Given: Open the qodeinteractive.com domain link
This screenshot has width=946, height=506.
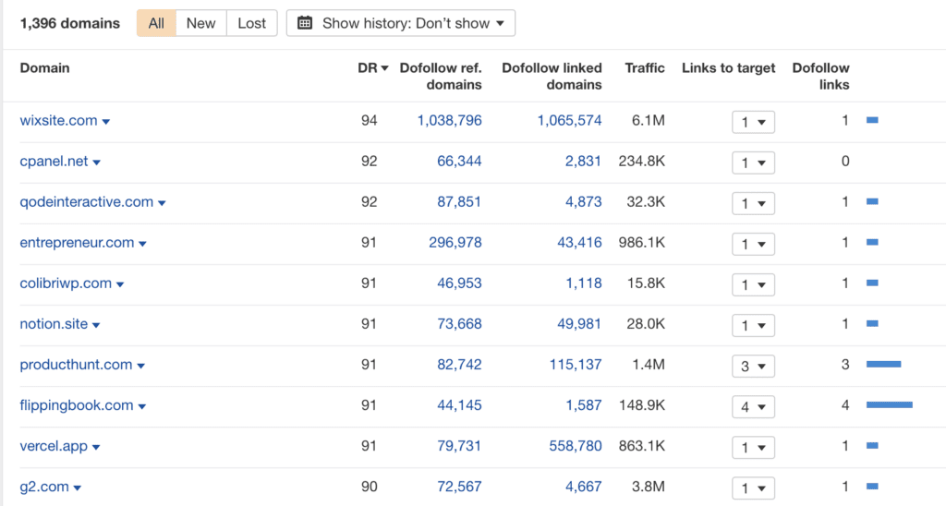Looking at the screenshot, I should point(86,202).
